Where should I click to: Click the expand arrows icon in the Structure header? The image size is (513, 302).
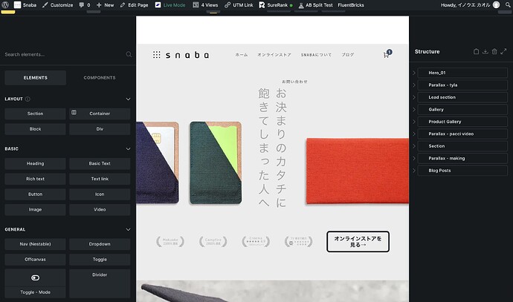(x=503, y=51)
